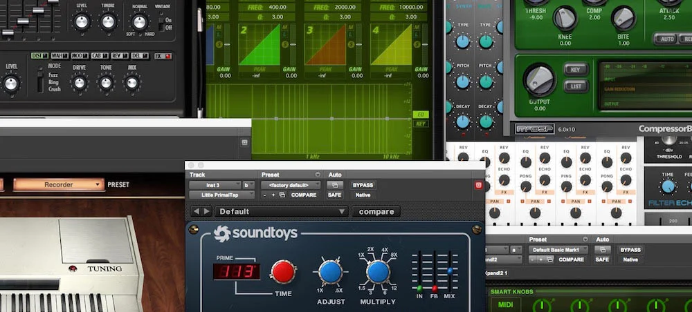692x312 pixels.
Task: Click minus preset icon in PrimalTap window
Action: tap(265, 195)
